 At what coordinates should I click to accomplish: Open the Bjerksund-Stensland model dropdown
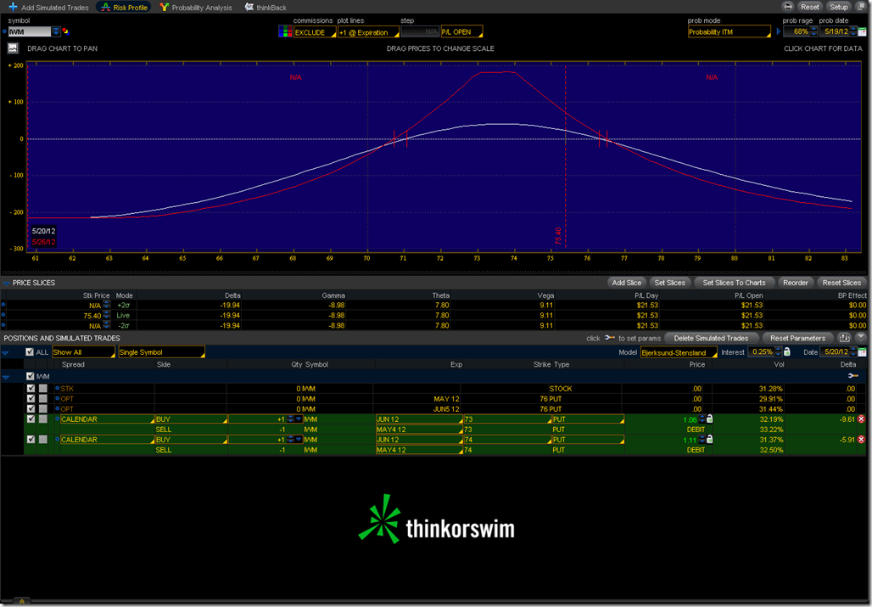[679, 352]
